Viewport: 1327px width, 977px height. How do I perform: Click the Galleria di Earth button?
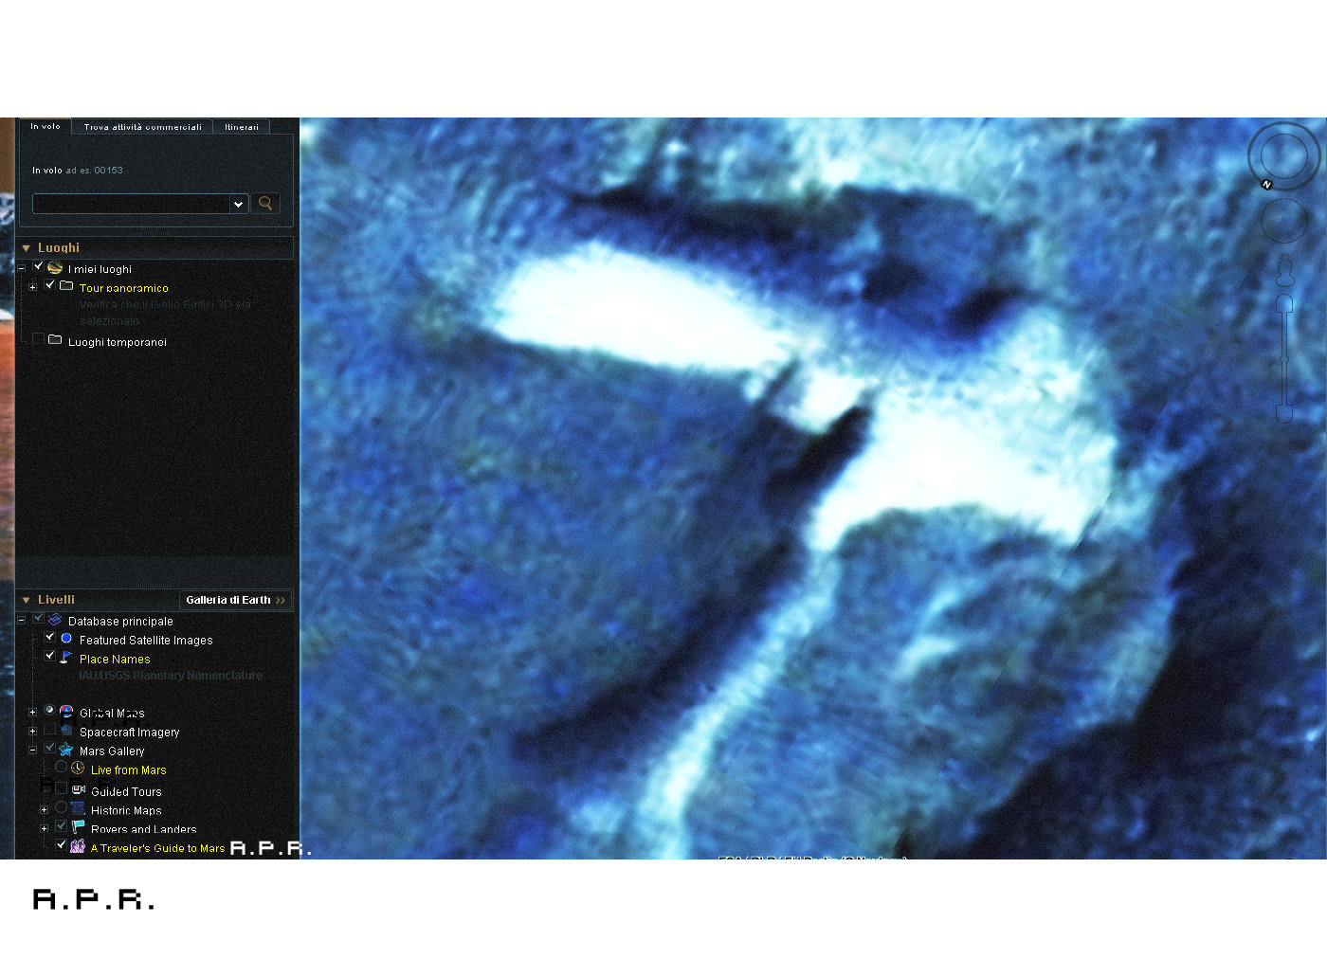(x=235, y=600)
